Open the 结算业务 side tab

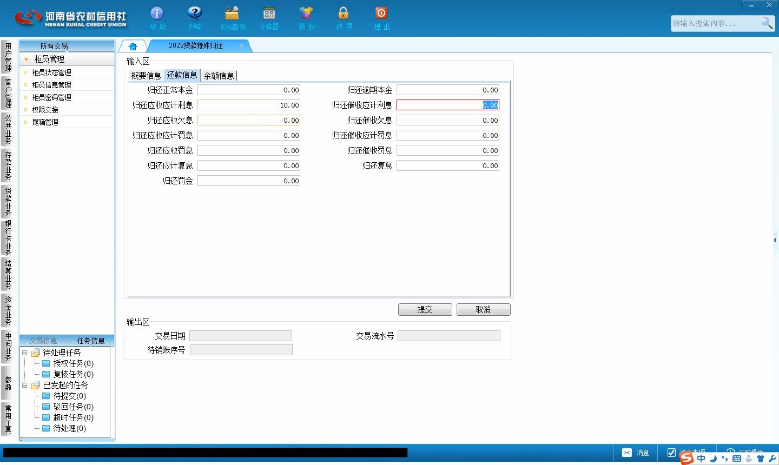point(8,274)
